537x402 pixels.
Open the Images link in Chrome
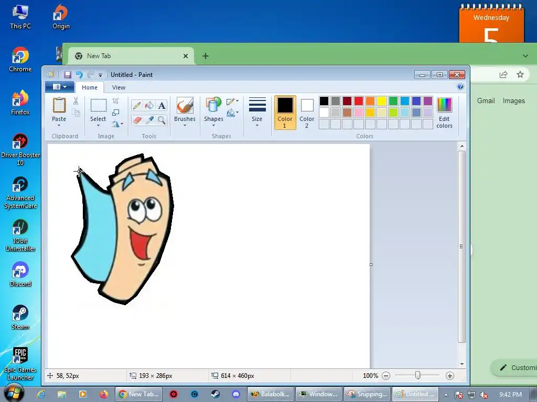coord(514,101)
